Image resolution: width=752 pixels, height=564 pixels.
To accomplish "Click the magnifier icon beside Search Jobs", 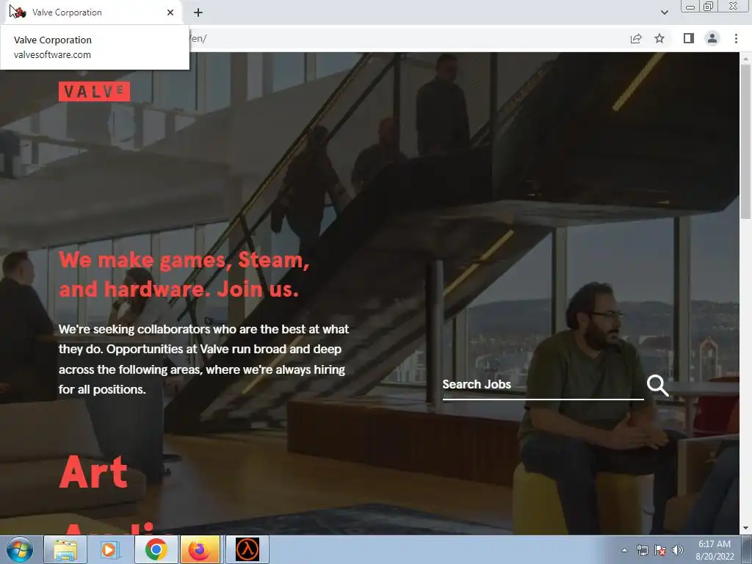I will (x=657, y=385).
